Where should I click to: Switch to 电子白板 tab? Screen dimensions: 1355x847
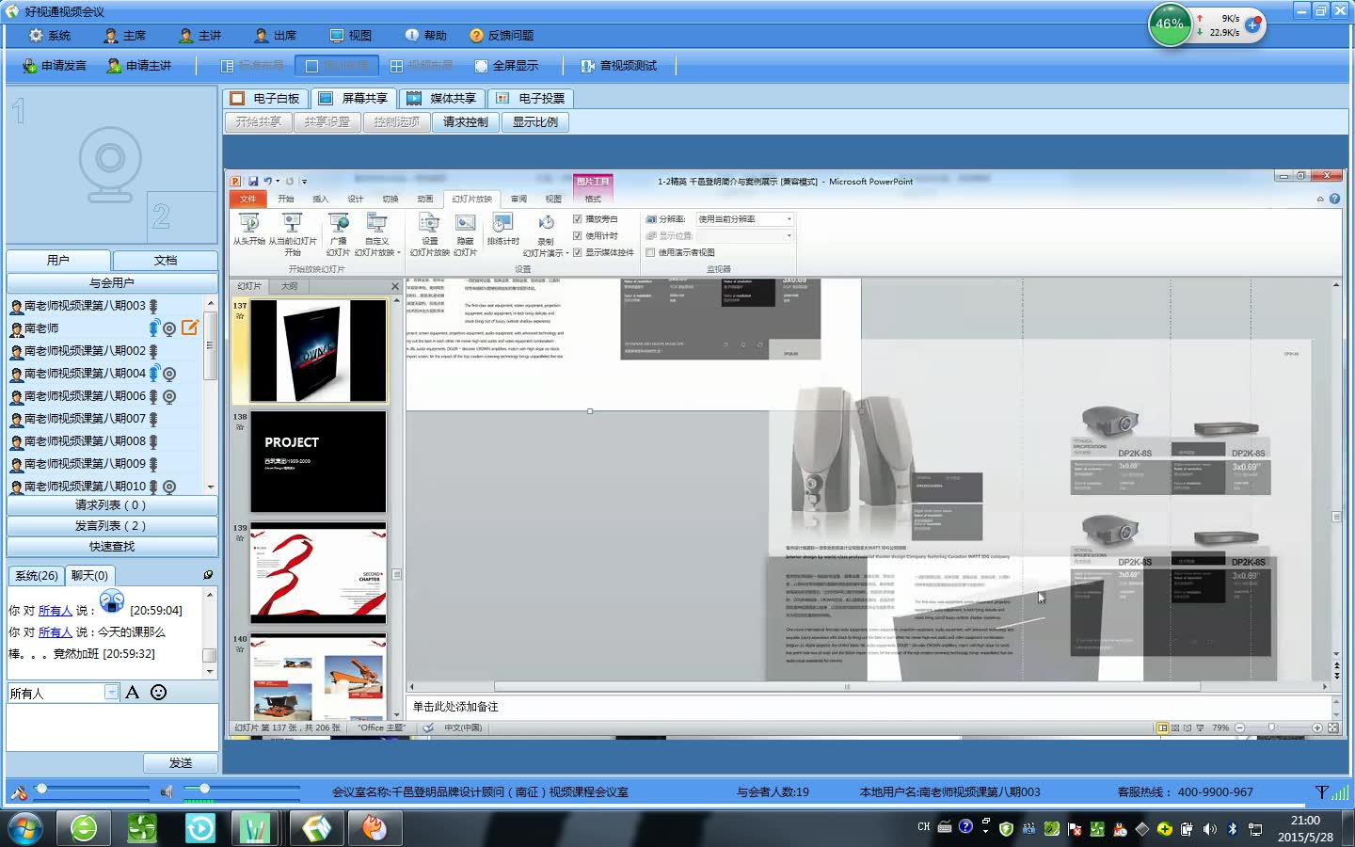265,98
